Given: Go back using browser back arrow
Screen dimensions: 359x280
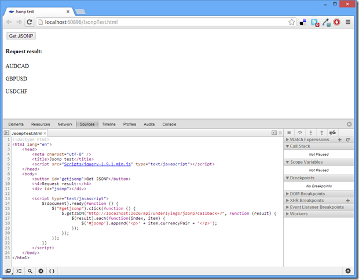Looking at the screenshot, I should click(x=9, y=22).
